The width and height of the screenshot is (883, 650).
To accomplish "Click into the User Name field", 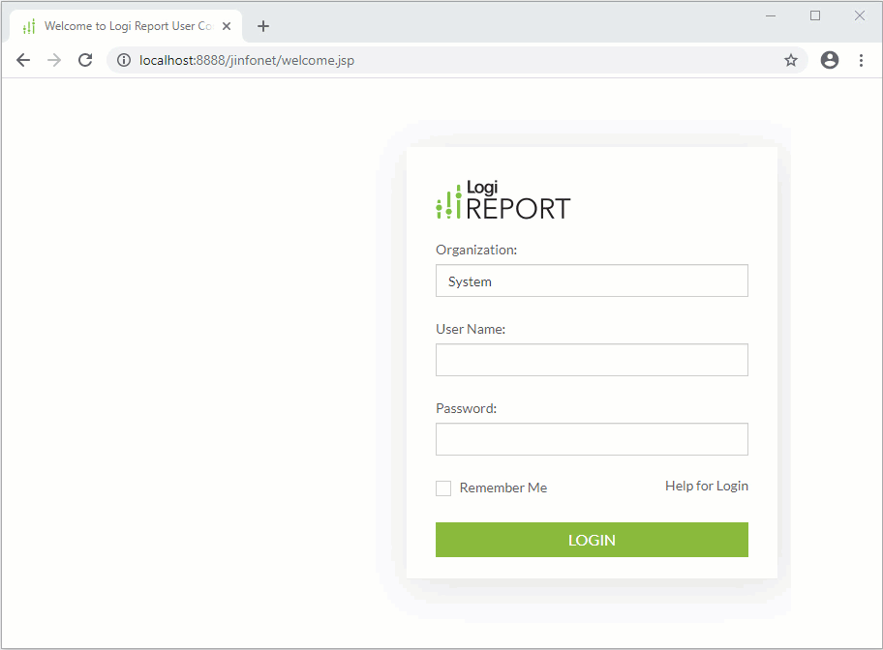I will [x=592, y=360].
